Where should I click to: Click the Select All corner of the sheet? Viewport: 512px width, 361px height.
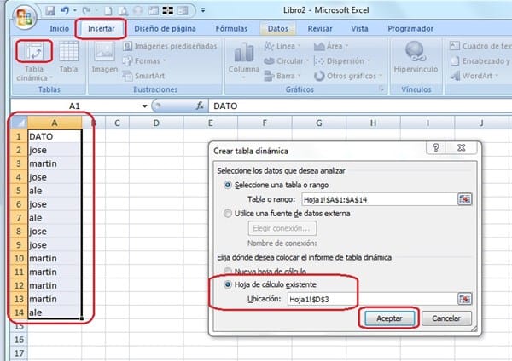(19, 123)
